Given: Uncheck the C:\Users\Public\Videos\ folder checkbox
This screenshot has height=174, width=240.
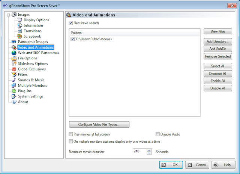Looking at the screenshot, I should [x=72, y=39].
